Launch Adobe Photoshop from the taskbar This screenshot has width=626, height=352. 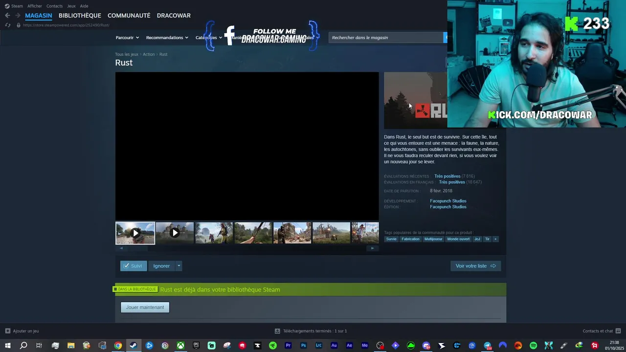pyautogui.click(x=304, y=346)
